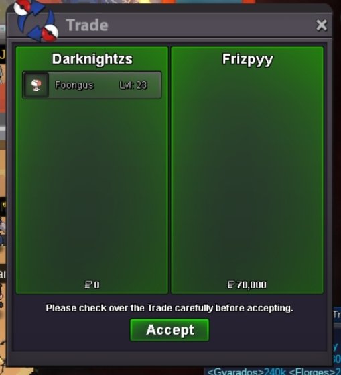Close the Trade window
This screenshot has width=341, height=375.
click(322, 25)
